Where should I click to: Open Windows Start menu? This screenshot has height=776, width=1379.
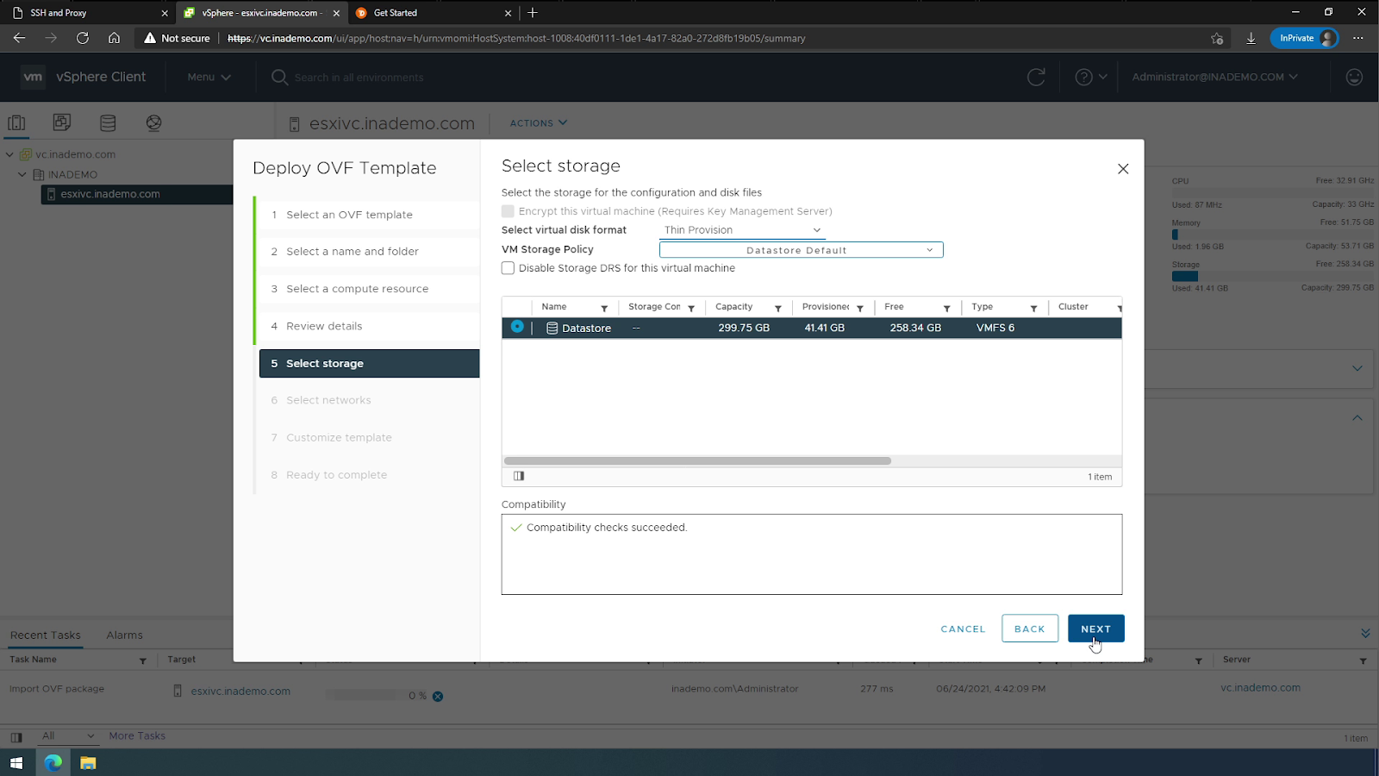pos(16,763)
